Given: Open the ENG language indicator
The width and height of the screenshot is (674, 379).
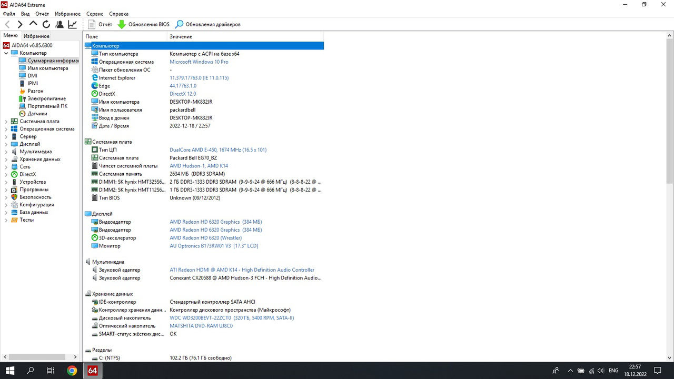Looking at the screenshot, I should pyautogui.click(x=613, y=371).
